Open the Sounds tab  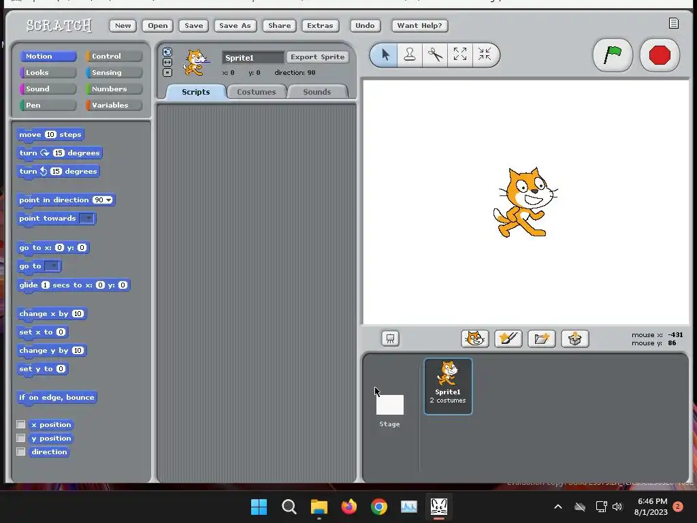[317, 92]
